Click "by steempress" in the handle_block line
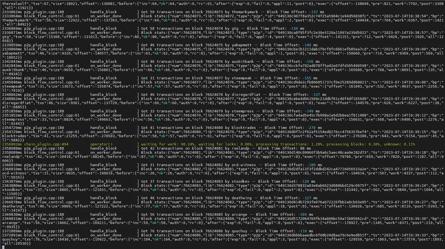 click(x=239, y=111)
